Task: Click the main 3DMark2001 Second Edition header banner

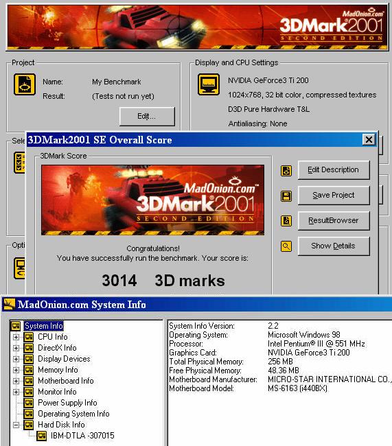Action: 197,27
